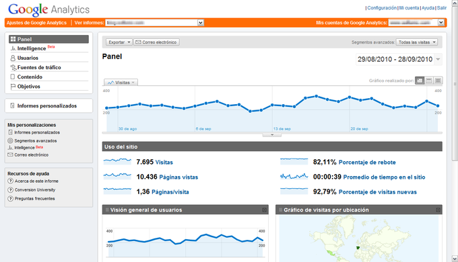Open Fuentes de tráfico section
The image size is (458, 262).
pos(39,67)
